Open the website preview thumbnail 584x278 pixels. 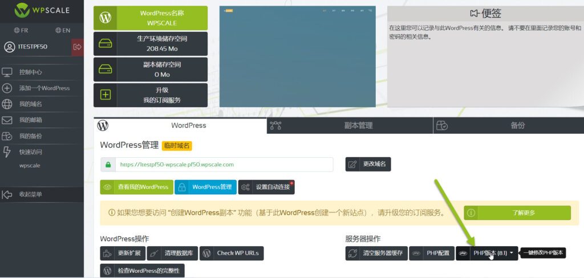(x=297, y=56)
